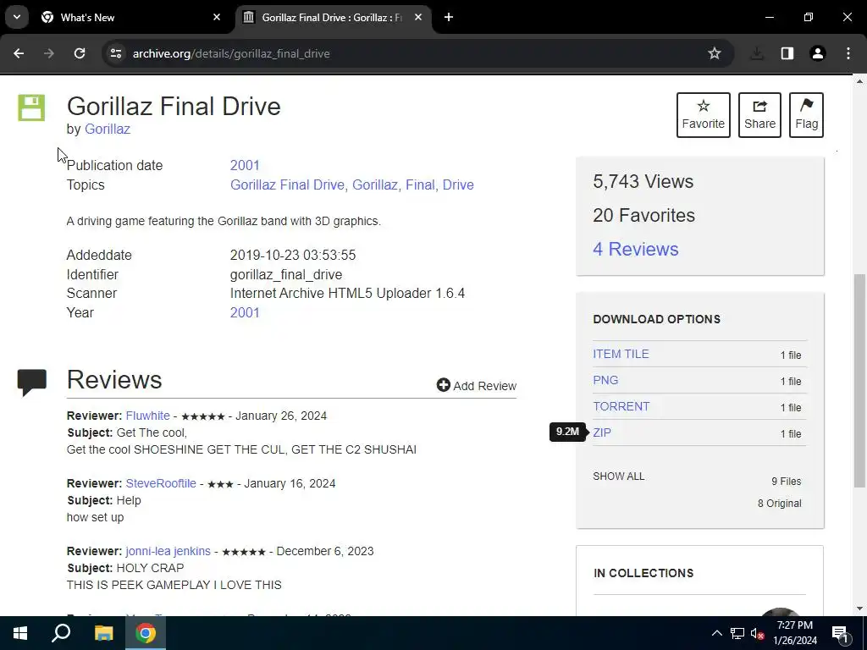Screen dimensions: 867x650
Task: Go back to the previous page
Action: (19, 53)
